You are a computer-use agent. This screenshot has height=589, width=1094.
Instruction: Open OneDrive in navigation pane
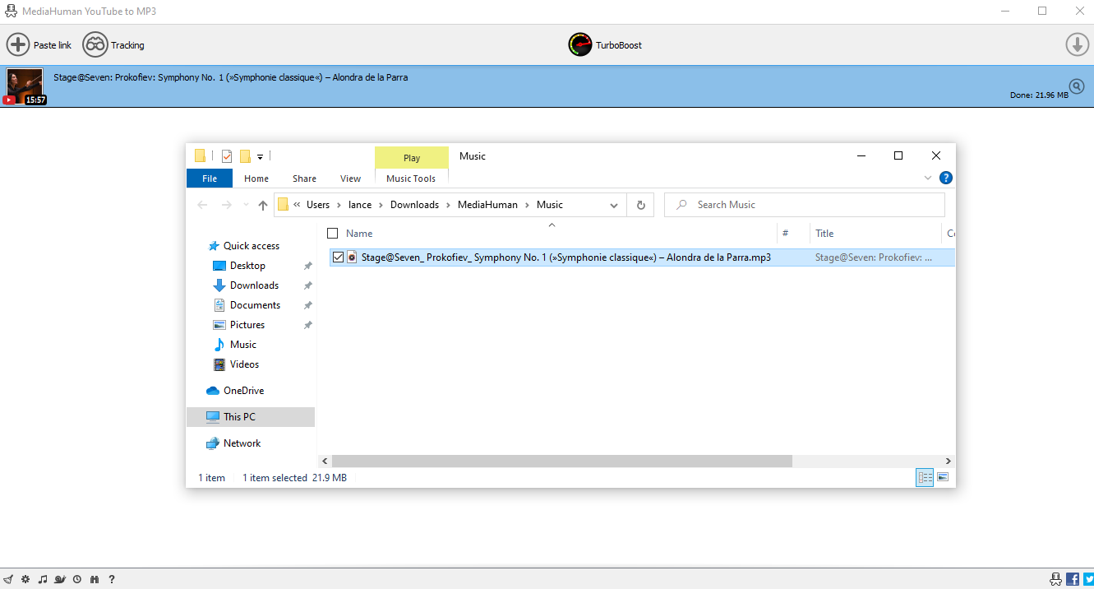(x=243, y=391)
